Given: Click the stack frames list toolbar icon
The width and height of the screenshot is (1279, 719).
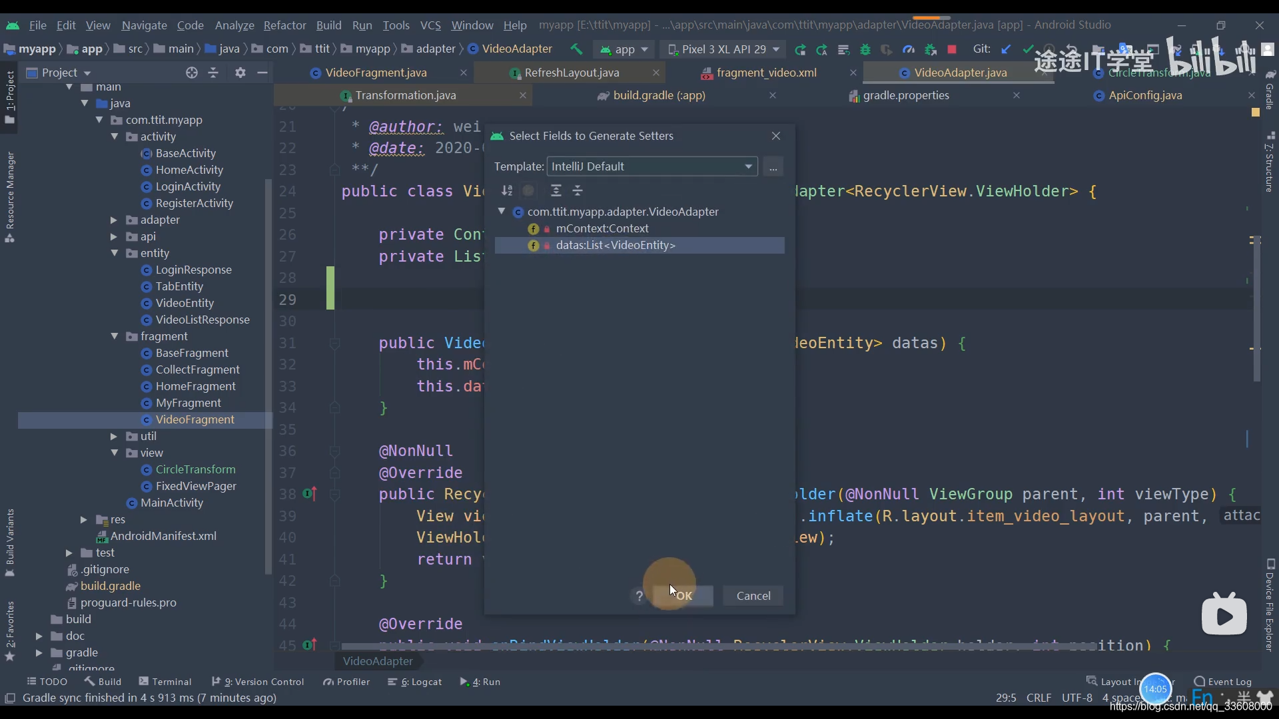Looking at the screenshot, I should click(x=843, y=49).
